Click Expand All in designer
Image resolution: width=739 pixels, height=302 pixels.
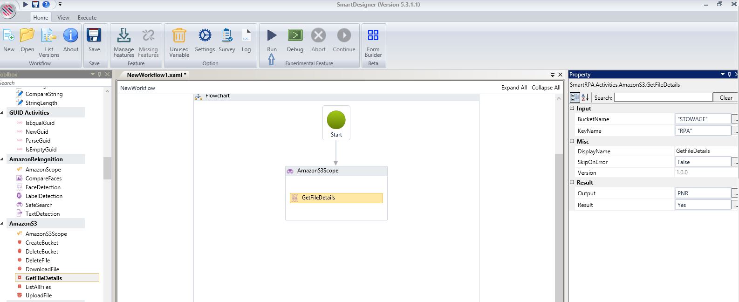pos(514,88)
